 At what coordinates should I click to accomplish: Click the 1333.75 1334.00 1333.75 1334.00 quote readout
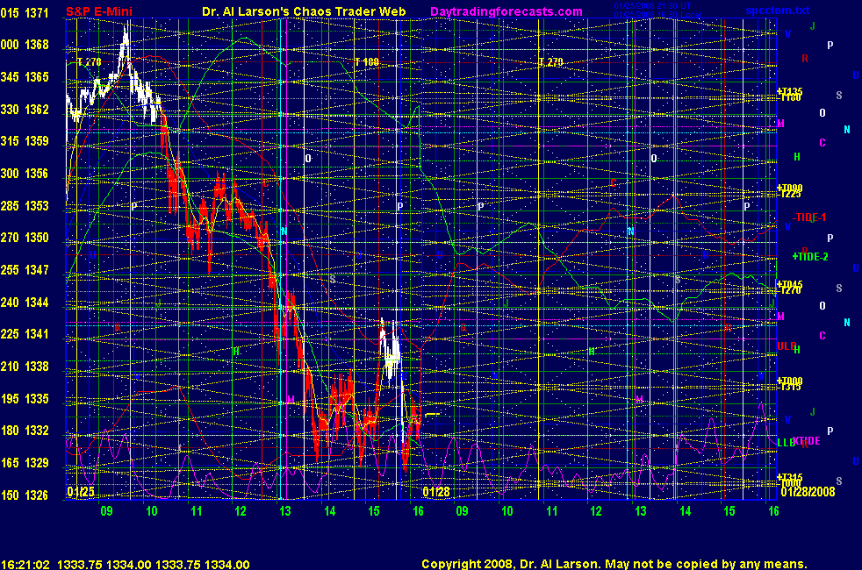[154, 565]
